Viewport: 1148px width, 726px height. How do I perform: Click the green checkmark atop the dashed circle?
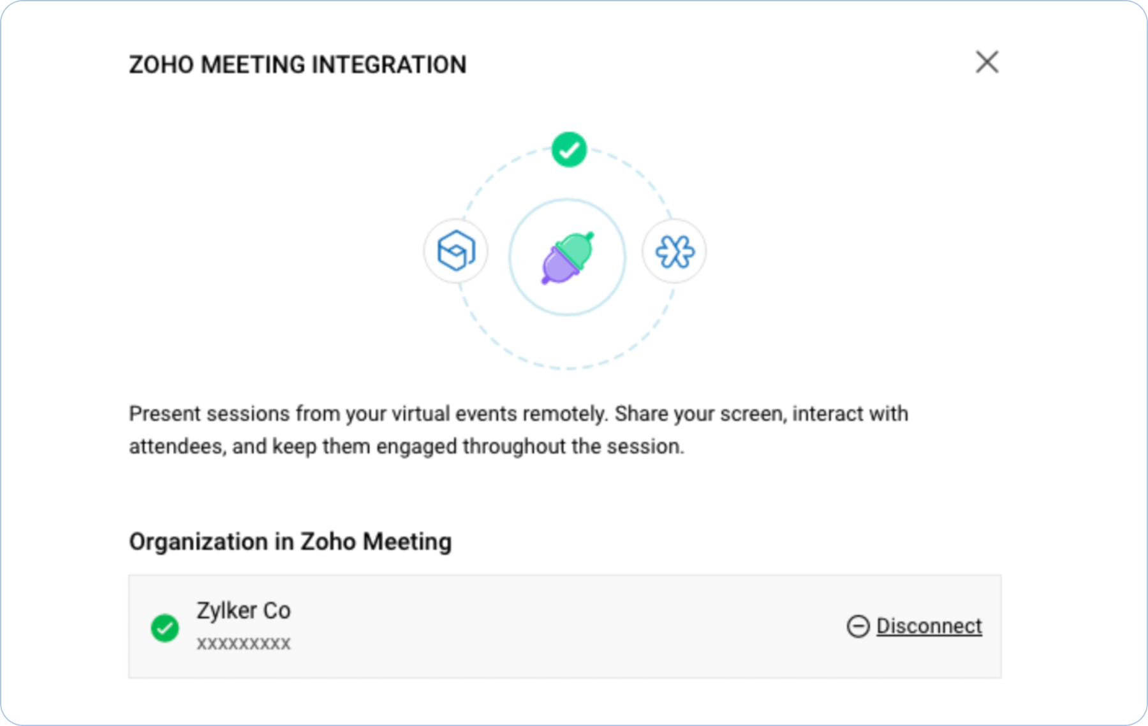click(x=569, y=150)
